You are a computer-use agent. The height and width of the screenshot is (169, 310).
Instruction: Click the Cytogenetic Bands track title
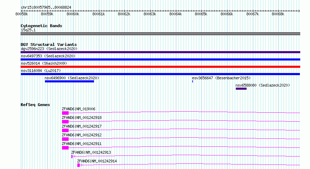coord(41,26)
